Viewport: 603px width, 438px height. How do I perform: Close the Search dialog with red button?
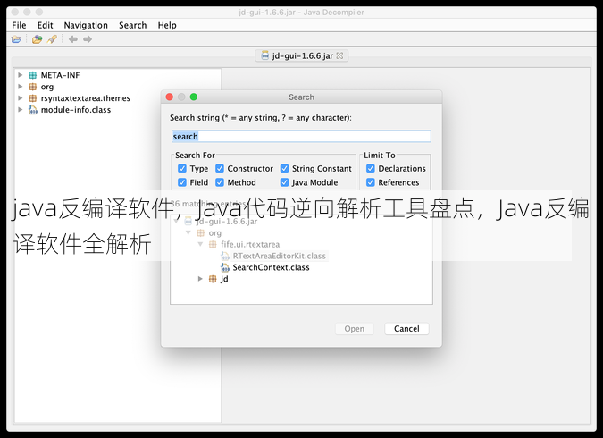(x=169, y=97)
